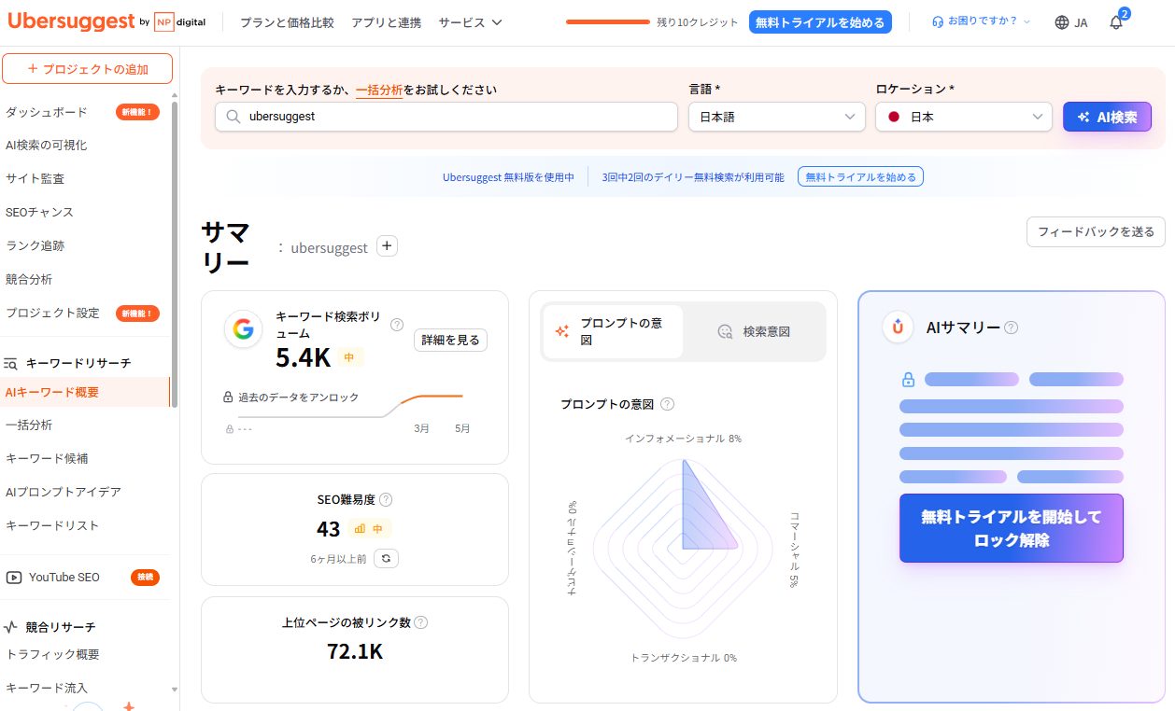Image resolution: width=1175 pixels, height=711 pixels.
Task: Open 競合分析 in the sidebar
Action: click(x=29, y=280)
